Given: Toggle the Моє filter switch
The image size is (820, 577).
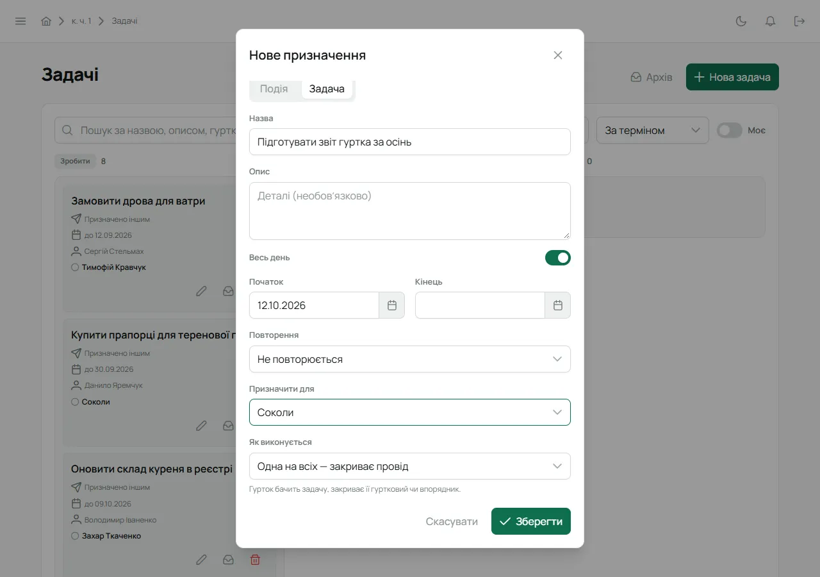Looking at the screenshot, I should click(x=730, y=130).
